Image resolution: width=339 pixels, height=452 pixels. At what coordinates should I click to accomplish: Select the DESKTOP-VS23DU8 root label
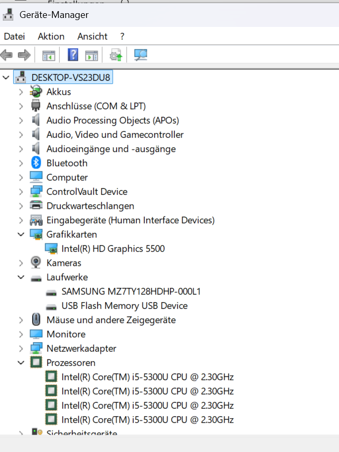tap(71, 78)
